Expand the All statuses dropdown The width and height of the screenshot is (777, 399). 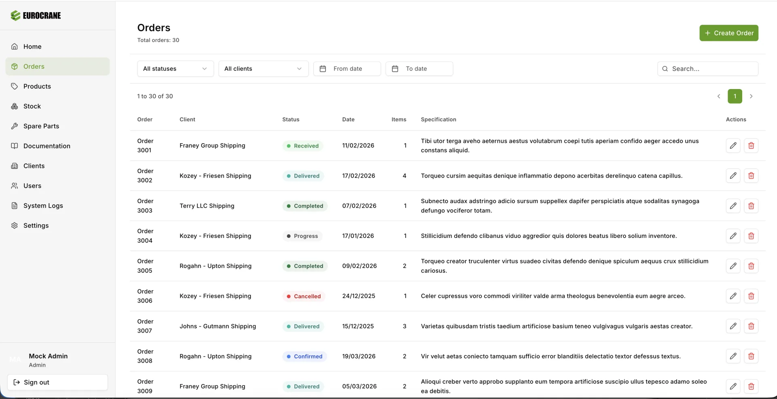click(x=175, y=69)
